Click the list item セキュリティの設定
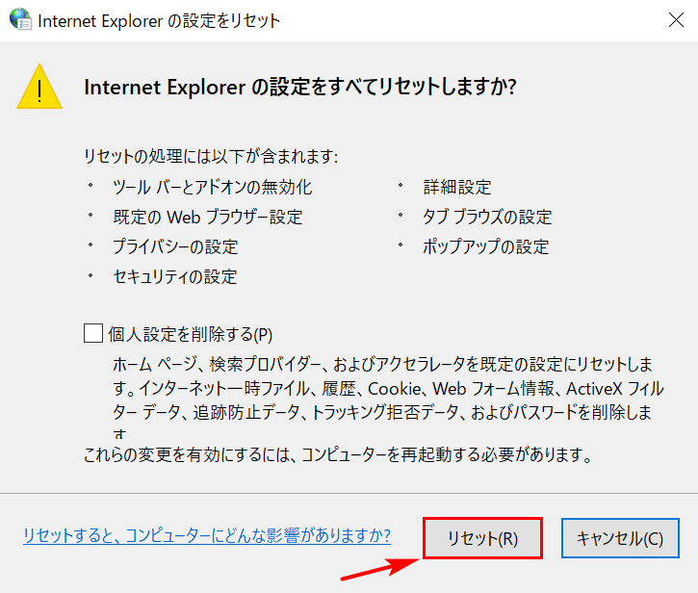Image resolution: width=698 pixels, height=593 pixels. click(175, 277)
